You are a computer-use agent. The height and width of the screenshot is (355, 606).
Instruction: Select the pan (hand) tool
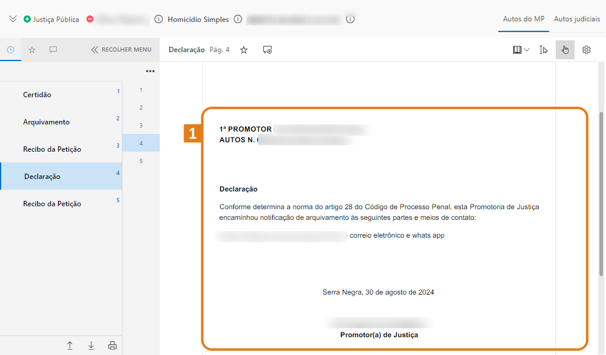pyautogui.click(x=565, y=50)
